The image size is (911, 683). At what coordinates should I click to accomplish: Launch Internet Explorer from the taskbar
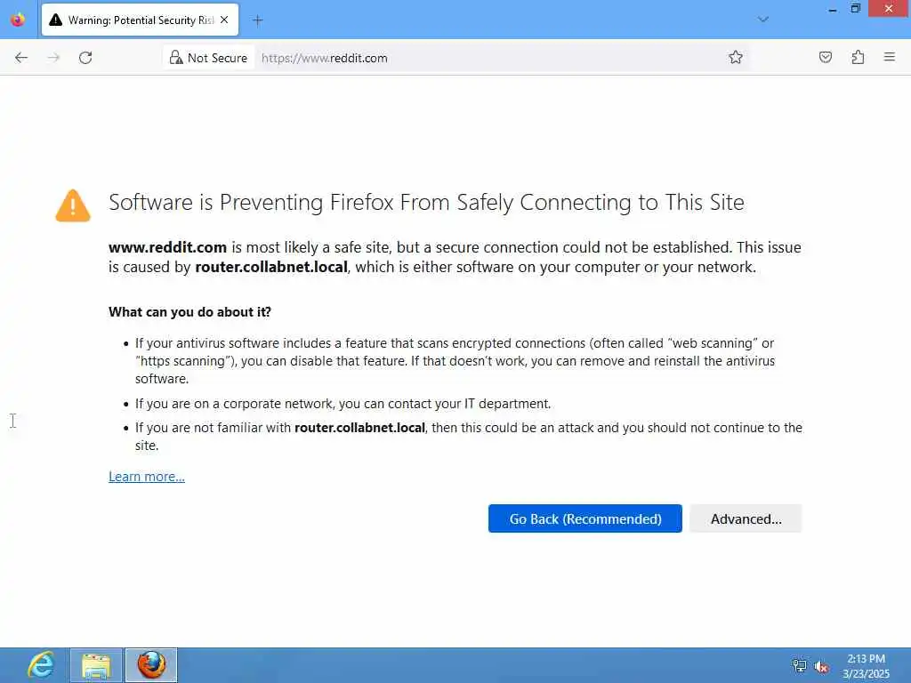click(x=41, y=665)
